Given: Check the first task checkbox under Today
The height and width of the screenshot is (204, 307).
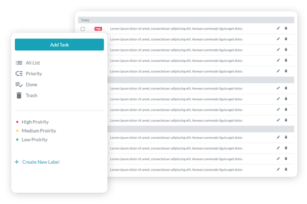Looking at the screenshot, I should [82, 29].
